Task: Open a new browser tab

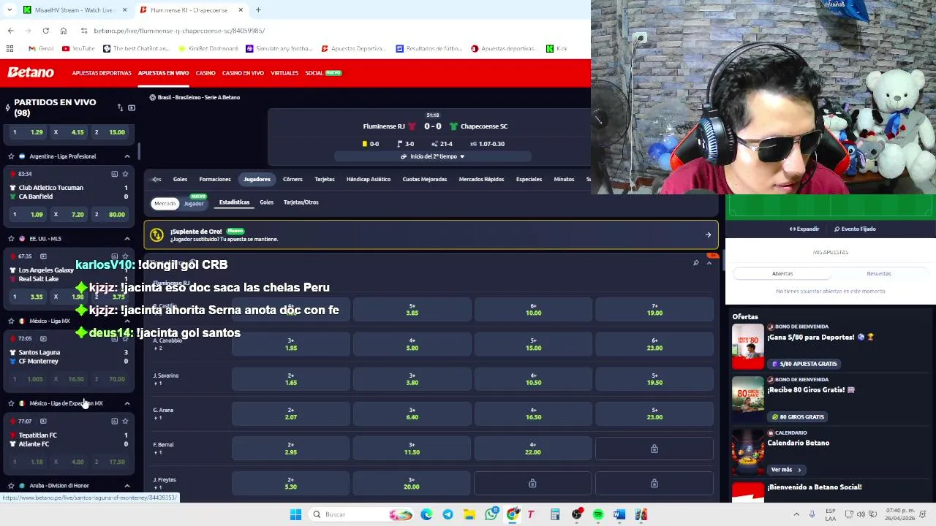Action: pyautogui.click(x=258, y=10)
